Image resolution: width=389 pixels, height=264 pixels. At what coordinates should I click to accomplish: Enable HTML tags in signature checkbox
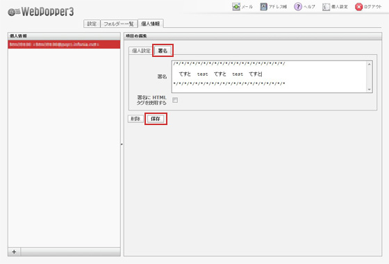175,100
